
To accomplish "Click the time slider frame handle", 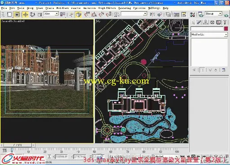I will (x=18, y=145).
